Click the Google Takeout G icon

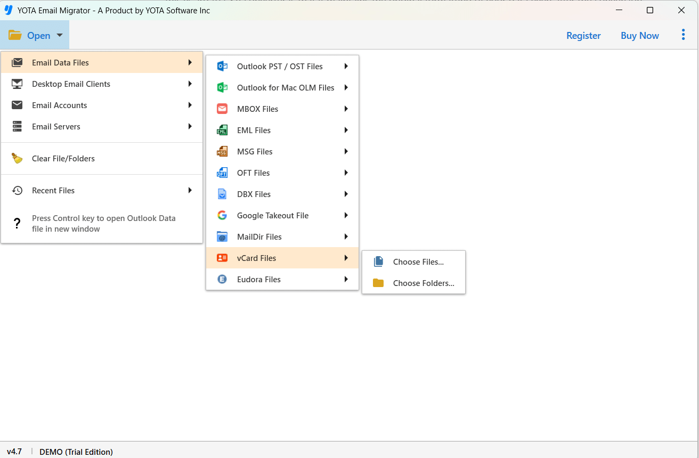(222, 216)
